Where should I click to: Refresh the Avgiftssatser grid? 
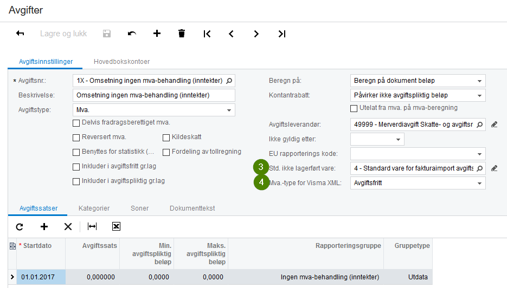pos(20,227)
